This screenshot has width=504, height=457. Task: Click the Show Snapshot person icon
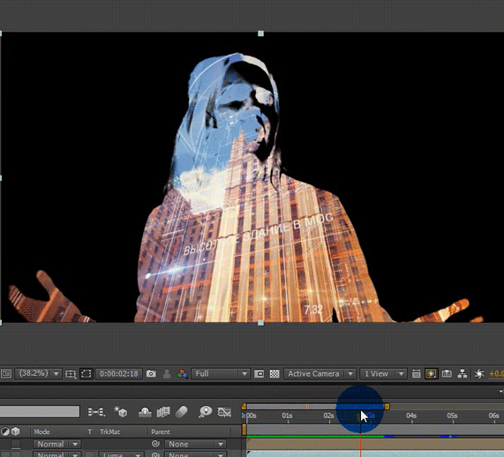[167, 374]
